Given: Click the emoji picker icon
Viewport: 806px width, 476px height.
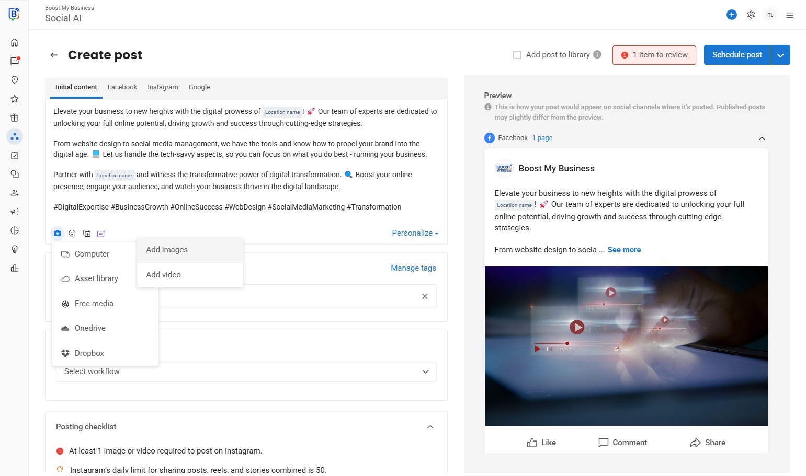Looking at the screenshot, I should [72, 233].
